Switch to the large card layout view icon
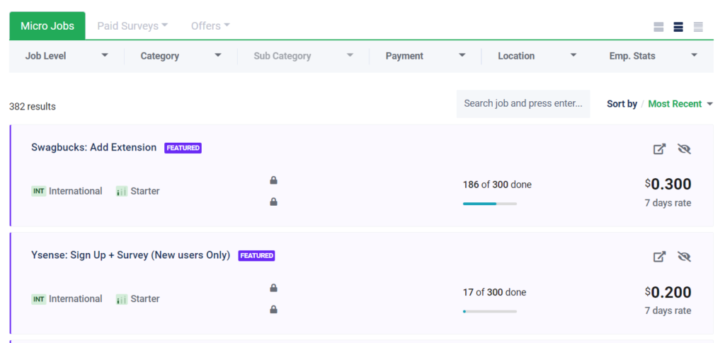The width and height of the screenshot is (725, 343). point(658,28)
